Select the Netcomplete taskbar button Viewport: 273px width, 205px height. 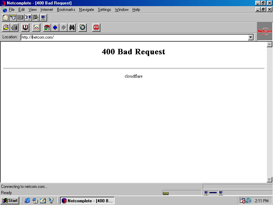click(87, 201)
